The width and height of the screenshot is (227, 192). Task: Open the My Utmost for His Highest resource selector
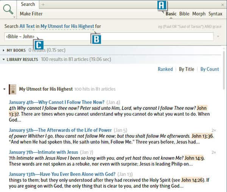(67, 26)
